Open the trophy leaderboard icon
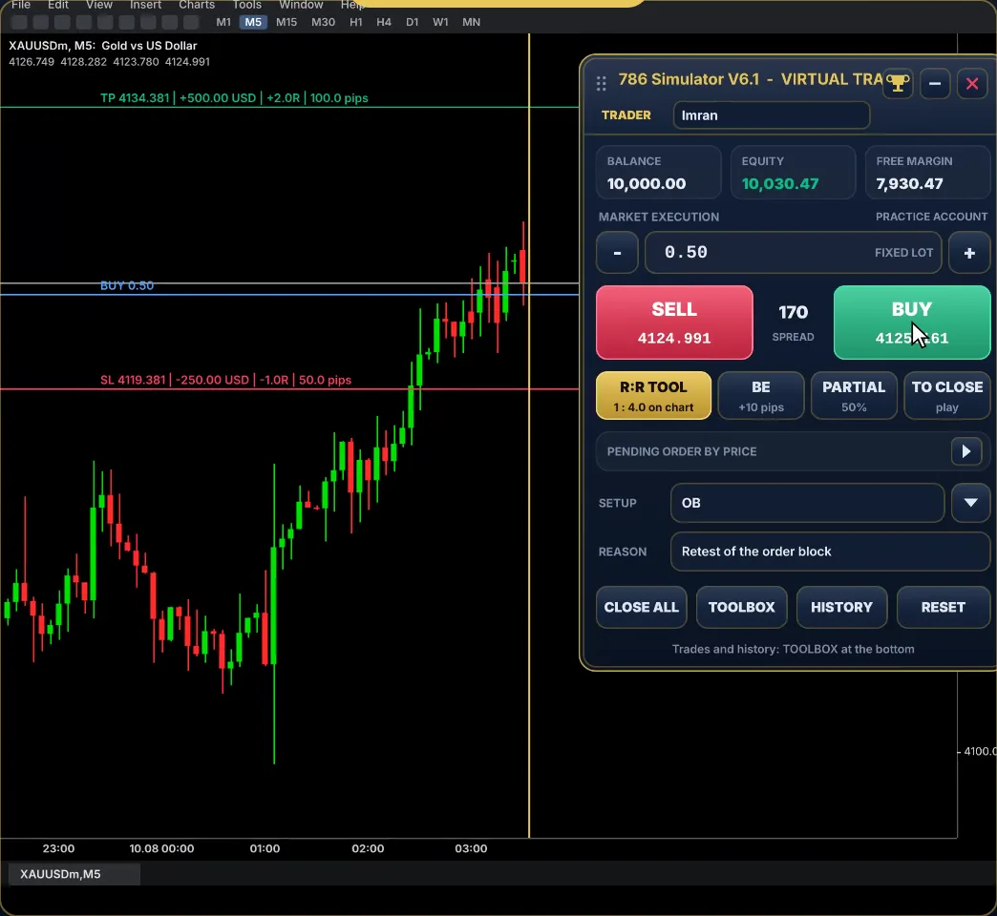This screenshot has width=997, height=916. [x=898, y=83]
